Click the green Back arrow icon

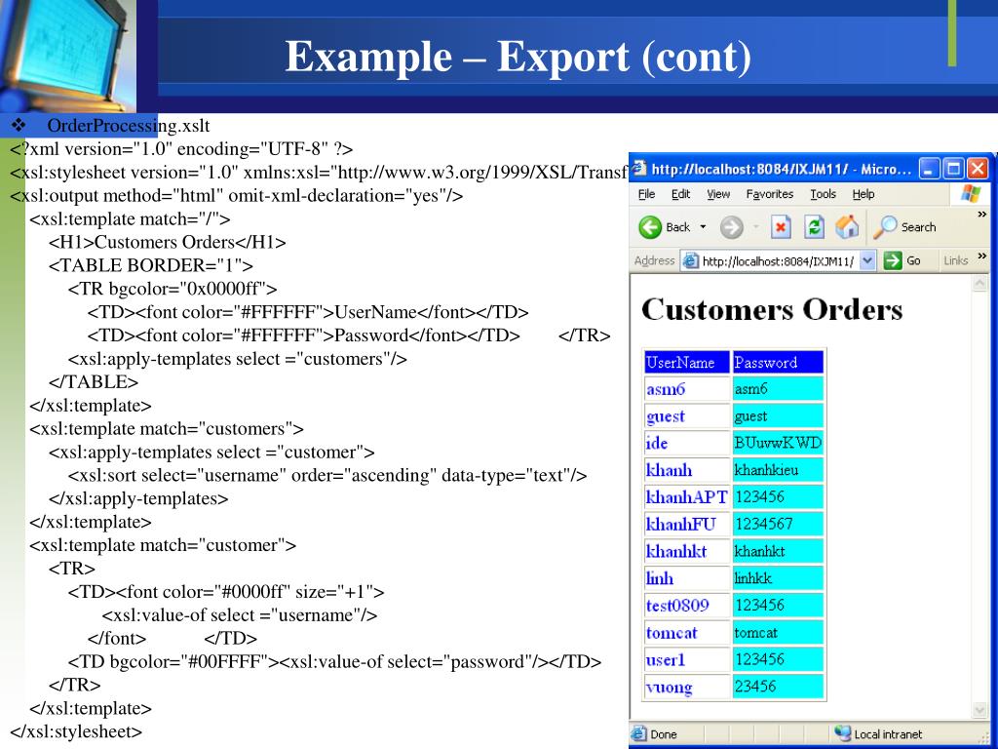[650, 226]
